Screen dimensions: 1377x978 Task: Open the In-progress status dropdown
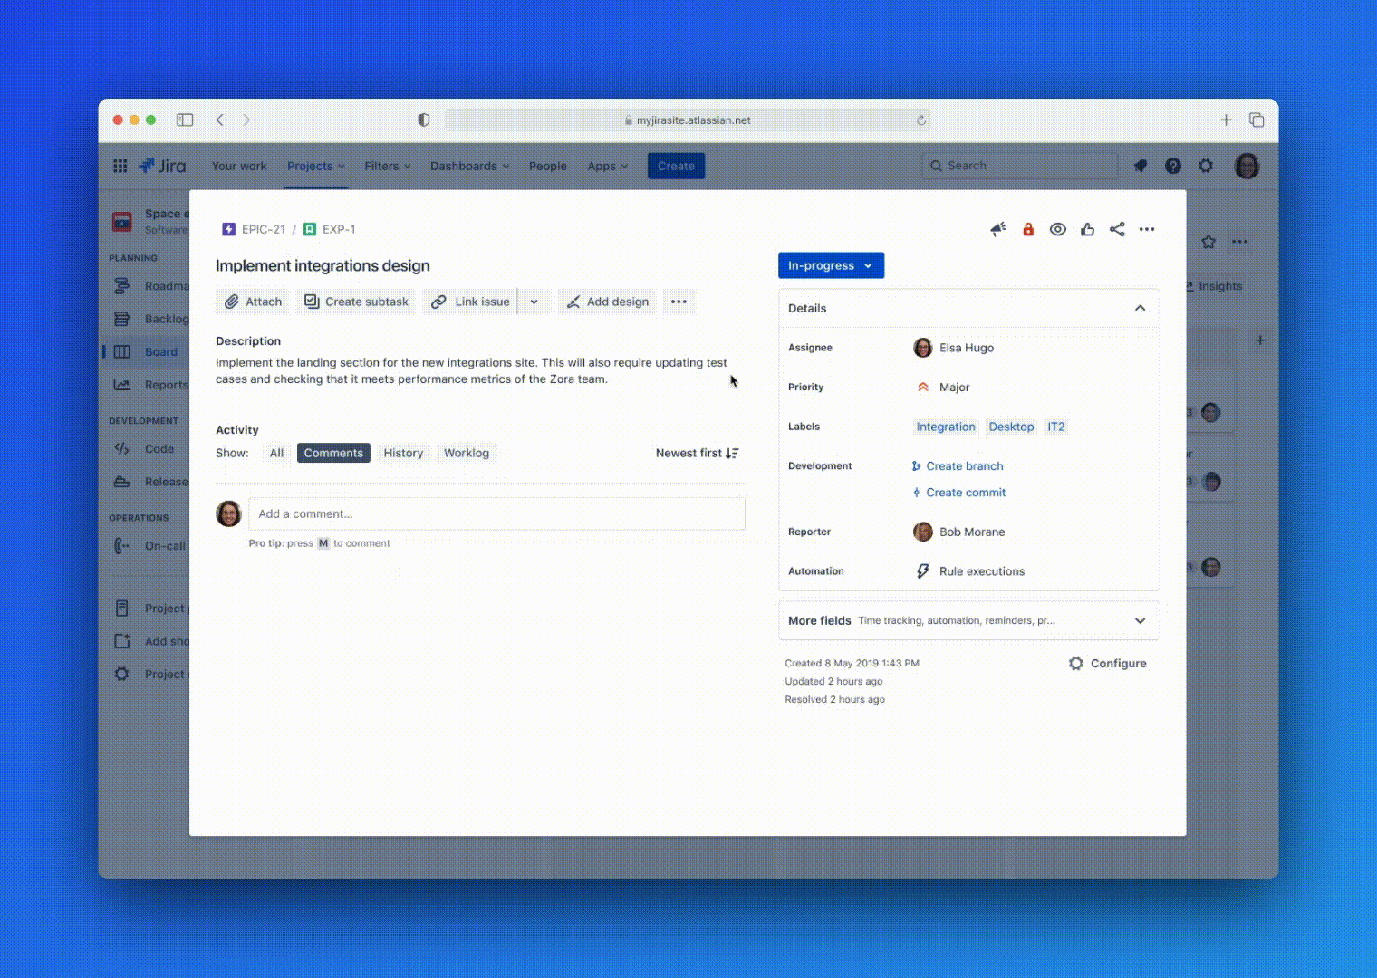coord(831,265)
